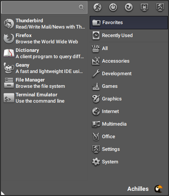Screen dimensions: 169x196
Task: Launch Geany IDE from favorites
Action: (44, 68)
